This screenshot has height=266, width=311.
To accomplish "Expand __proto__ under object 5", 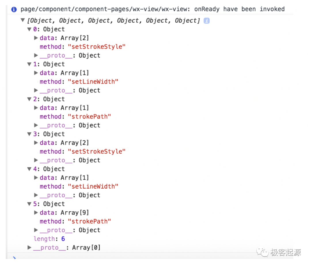I will (x=36, y=230).
